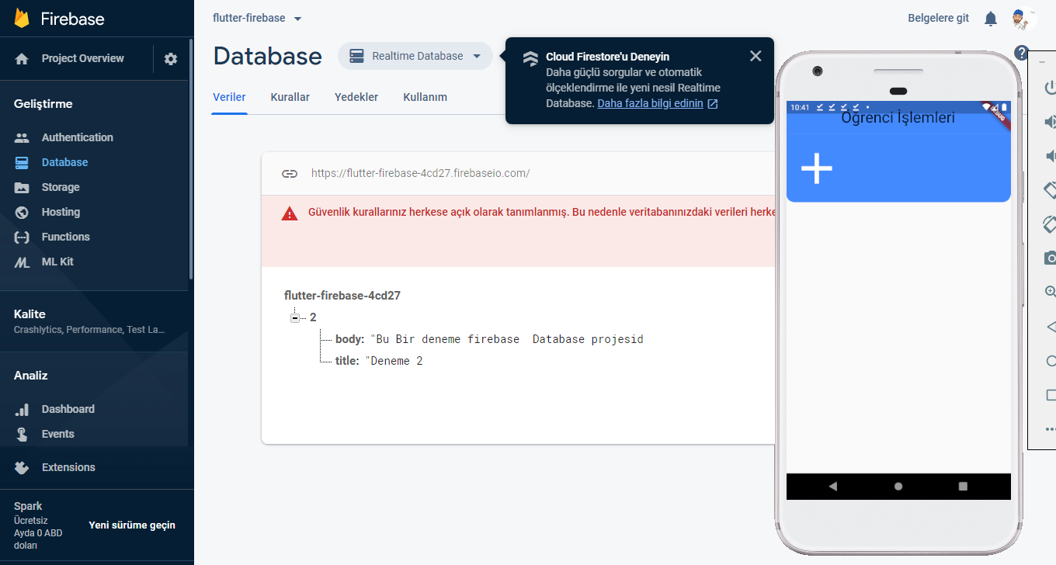The width and height of the screenshot is (1056, 565).
Task: Click emulator zoom magnifier icon
Action: point(1050,292)
